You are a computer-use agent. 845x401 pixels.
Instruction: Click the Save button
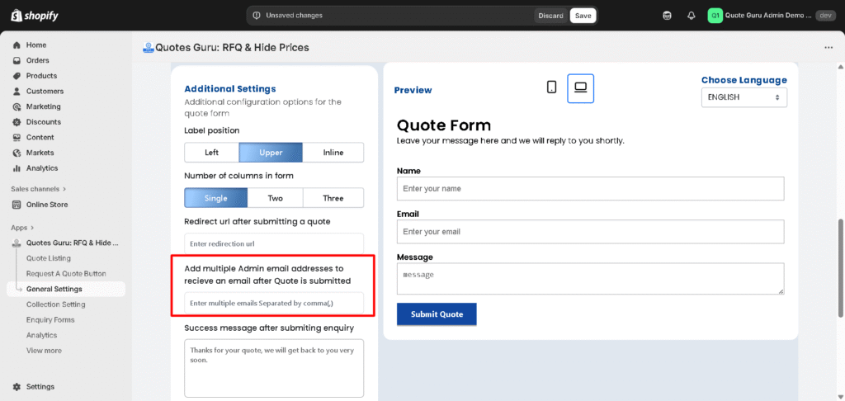(583, 16)
